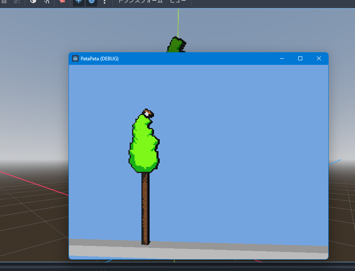Toggle local space mode cube icon
The width and height of the screenshot is (355, 271).
point(33,2)
